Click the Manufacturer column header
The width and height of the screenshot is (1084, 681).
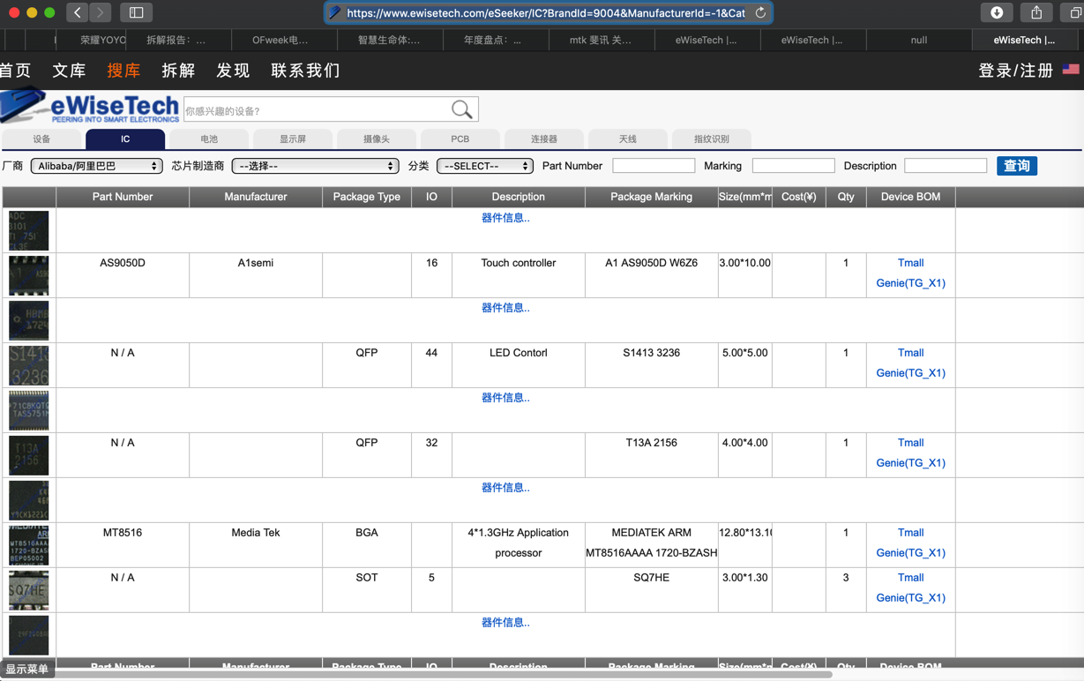[x=256, y=197]
